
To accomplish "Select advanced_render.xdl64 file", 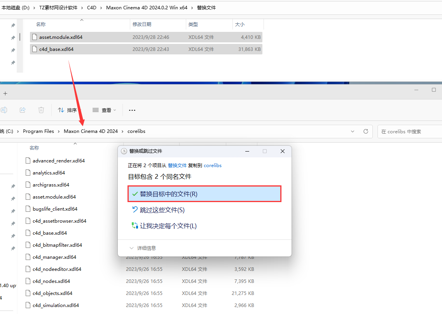I will coord(59,160).
